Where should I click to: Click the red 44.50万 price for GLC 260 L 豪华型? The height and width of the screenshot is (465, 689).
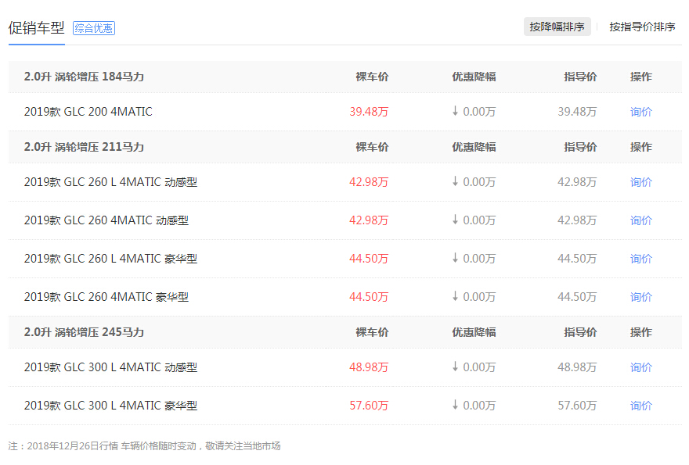point(369,259)
